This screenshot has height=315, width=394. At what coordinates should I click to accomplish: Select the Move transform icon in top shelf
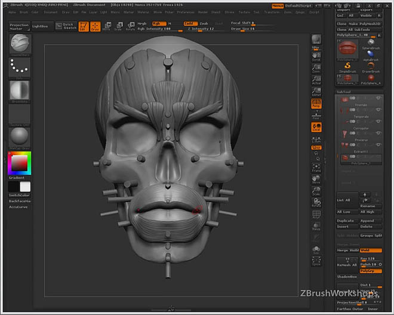click(107, 26)
